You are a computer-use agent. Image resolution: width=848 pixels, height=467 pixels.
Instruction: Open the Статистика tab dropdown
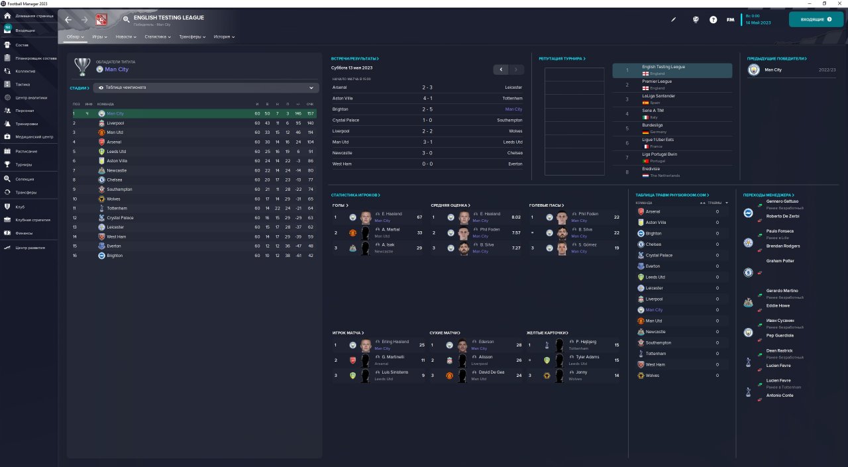(158, 37)
